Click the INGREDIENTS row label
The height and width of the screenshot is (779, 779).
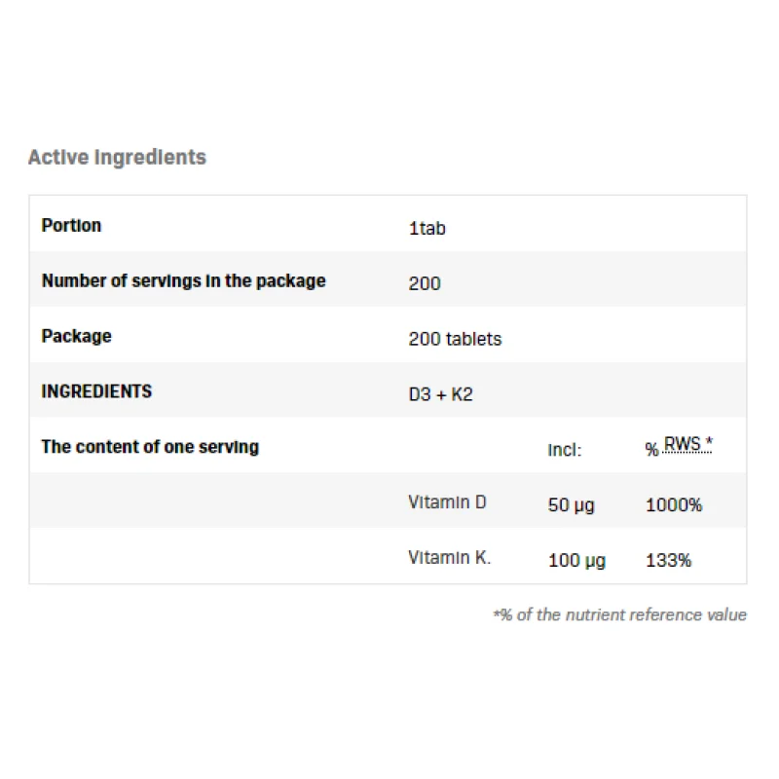pyautogui.click(x=96, y=391)
